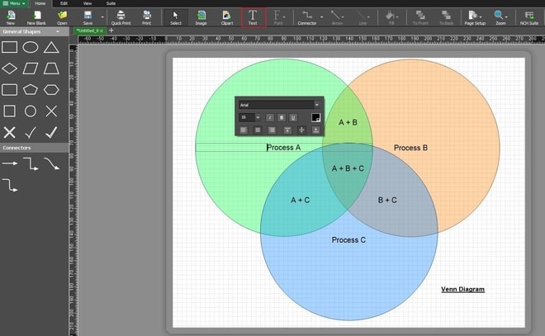Pick the diamond shape from General Shapes
The image size is (545, 336).
coord(9,69)
